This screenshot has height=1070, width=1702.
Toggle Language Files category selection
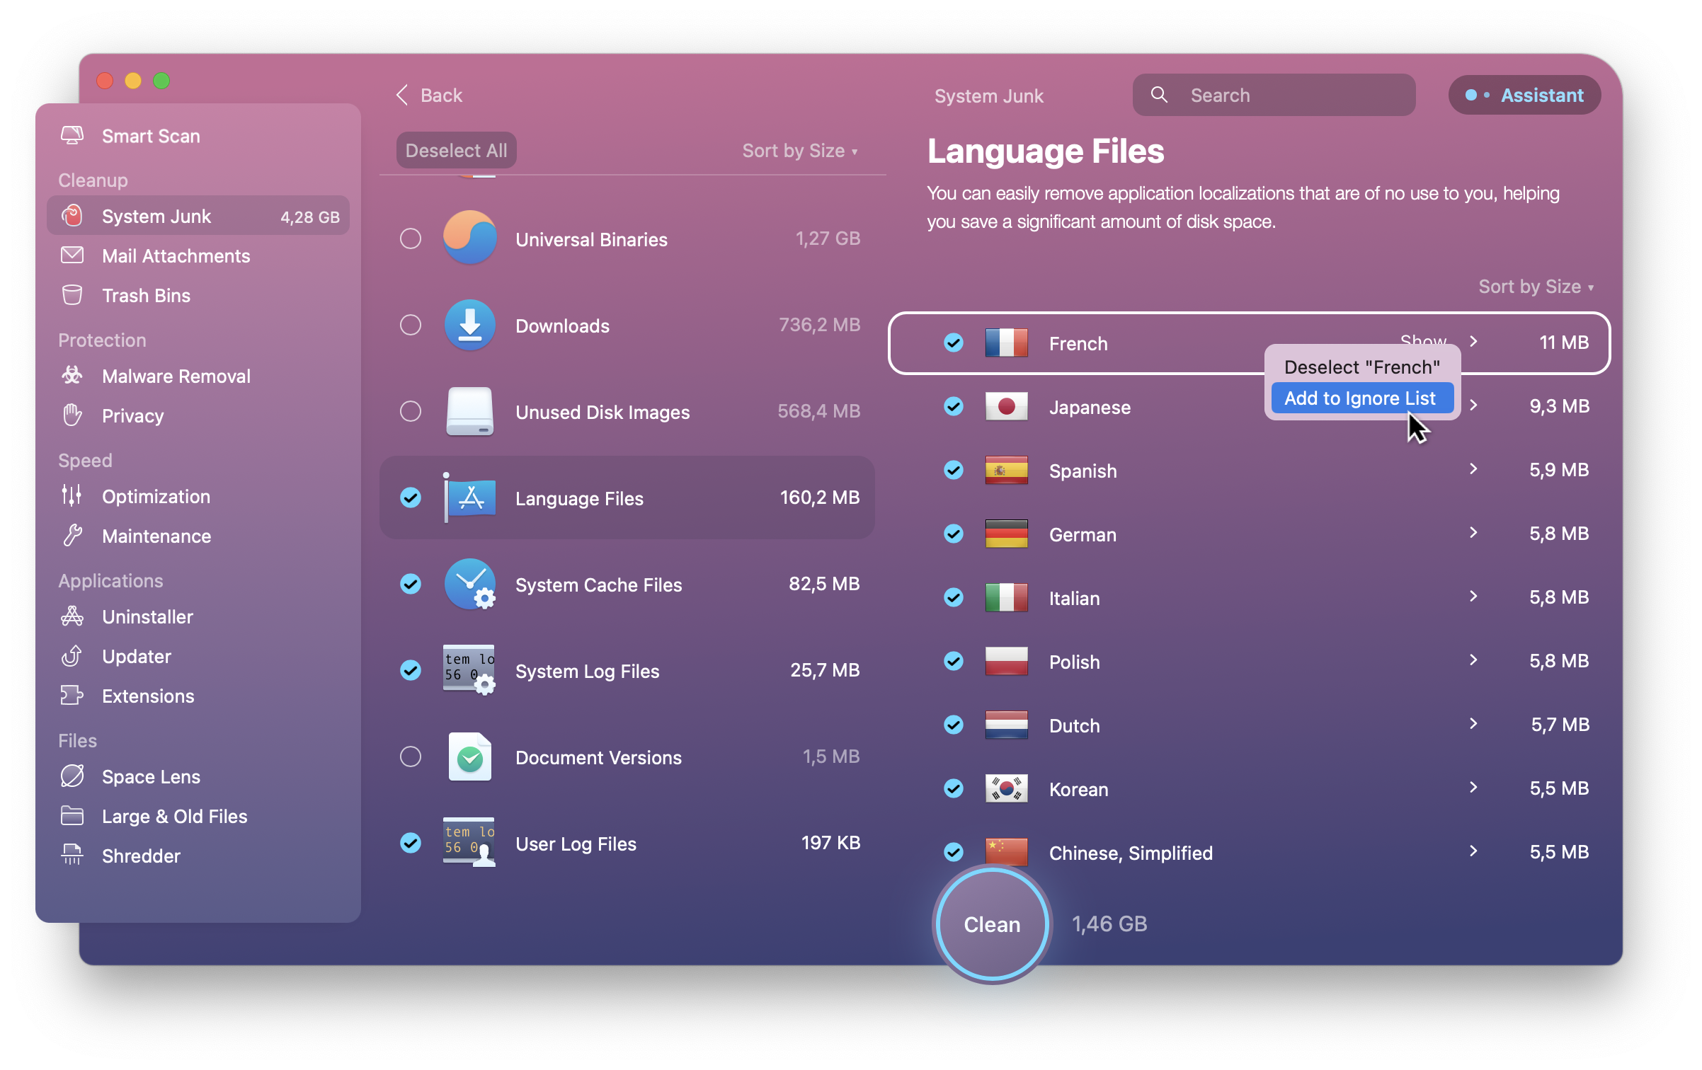[x=412, y=497]
